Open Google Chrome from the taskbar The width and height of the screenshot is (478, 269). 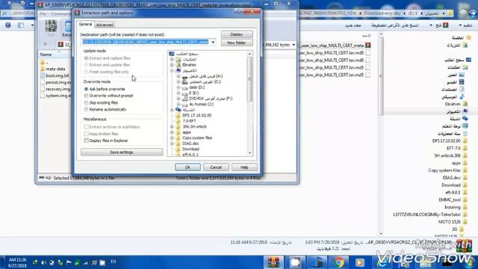pos(338,262)
